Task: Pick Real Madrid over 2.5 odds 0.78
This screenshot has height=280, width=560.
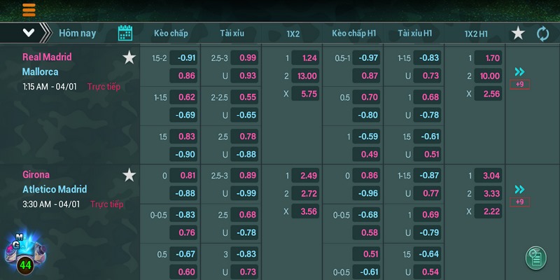Action: pyautogui.click(x=244, y=136)
